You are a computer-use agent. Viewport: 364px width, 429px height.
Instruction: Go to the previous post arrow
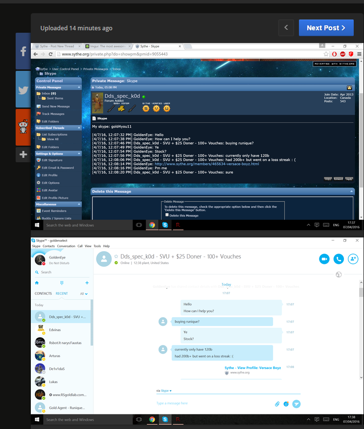286,28
